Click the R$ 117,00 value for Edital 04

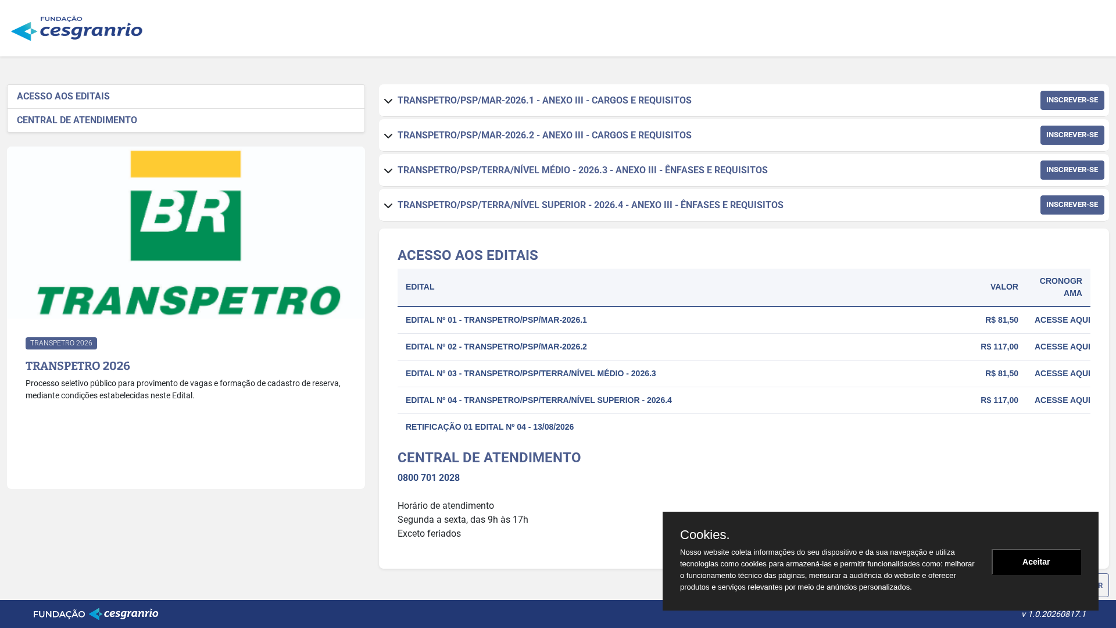coord(999,400)
